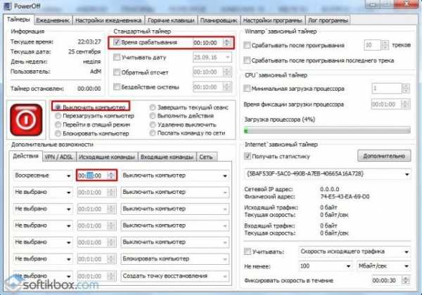Click the big red power button
This screenshot has width=422, height=295.
tap(25, 119)
